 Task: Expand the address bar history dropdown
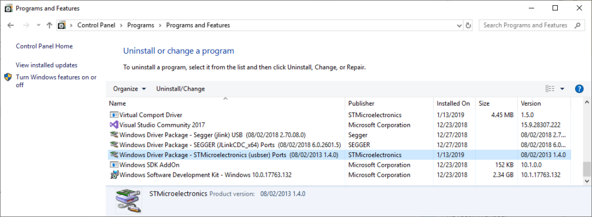click(459, 25)
